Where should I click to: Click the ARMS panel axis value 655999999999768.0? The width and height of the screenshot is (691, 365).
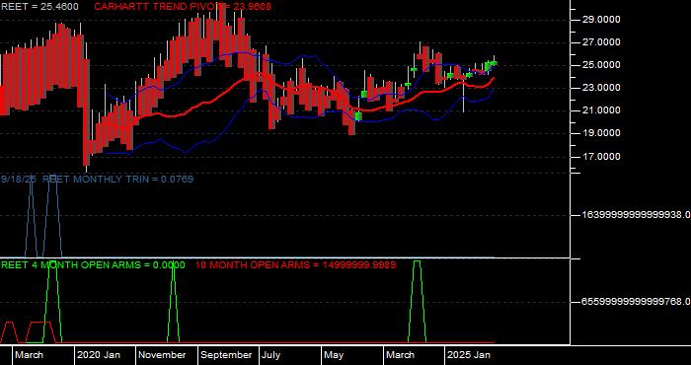point(637,302)
